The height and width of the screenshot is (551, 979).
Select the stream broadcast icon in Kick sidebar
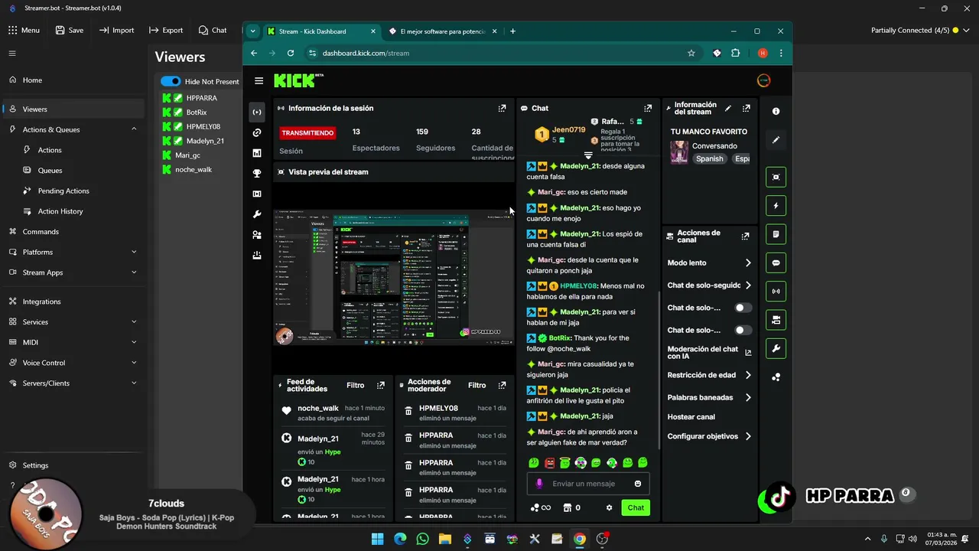pyautogui.click(x=257, y=112)
